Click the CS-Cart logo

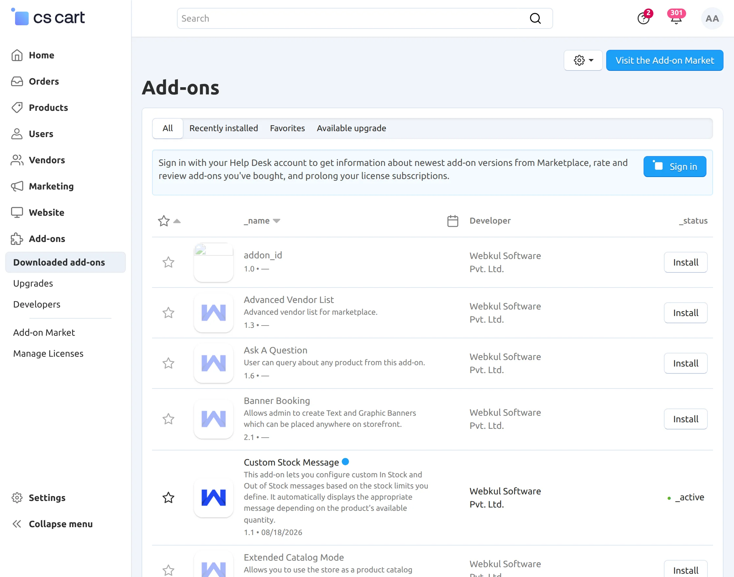tap(48, 17)
